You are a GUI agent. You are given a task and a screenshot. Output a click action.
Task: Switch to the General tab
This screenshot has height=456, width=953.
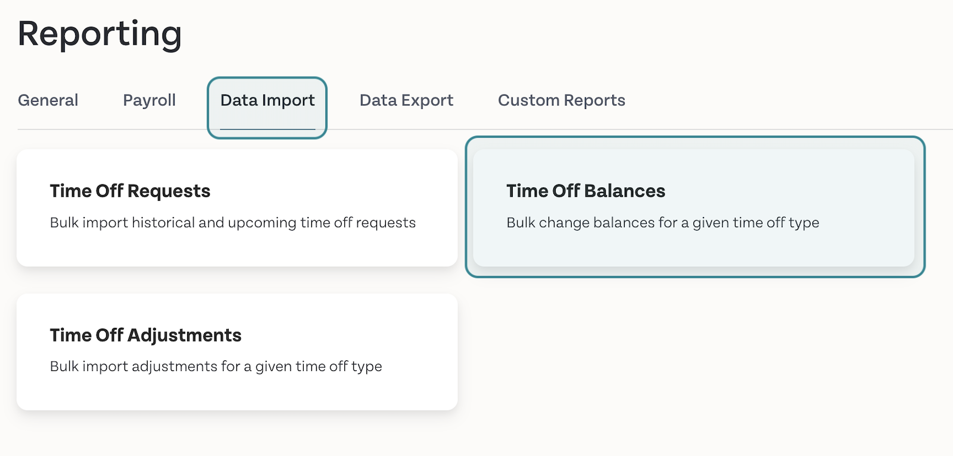point(48,100)
